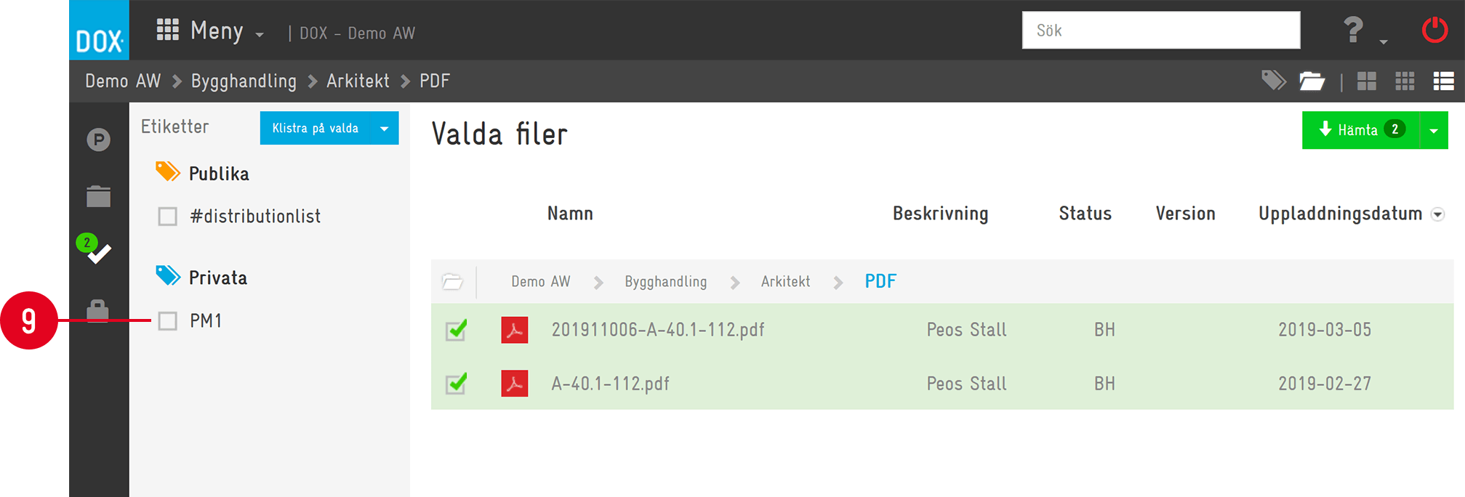Toggle the #distributionlist label checkbox
Screen dimensions: 1465x497
click(x=168, y=217)
